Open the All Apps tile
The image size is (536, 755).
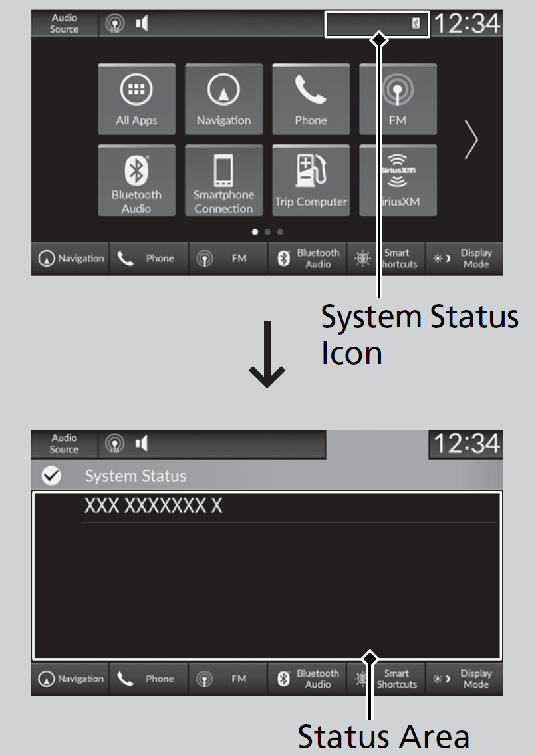coord(136,98)
